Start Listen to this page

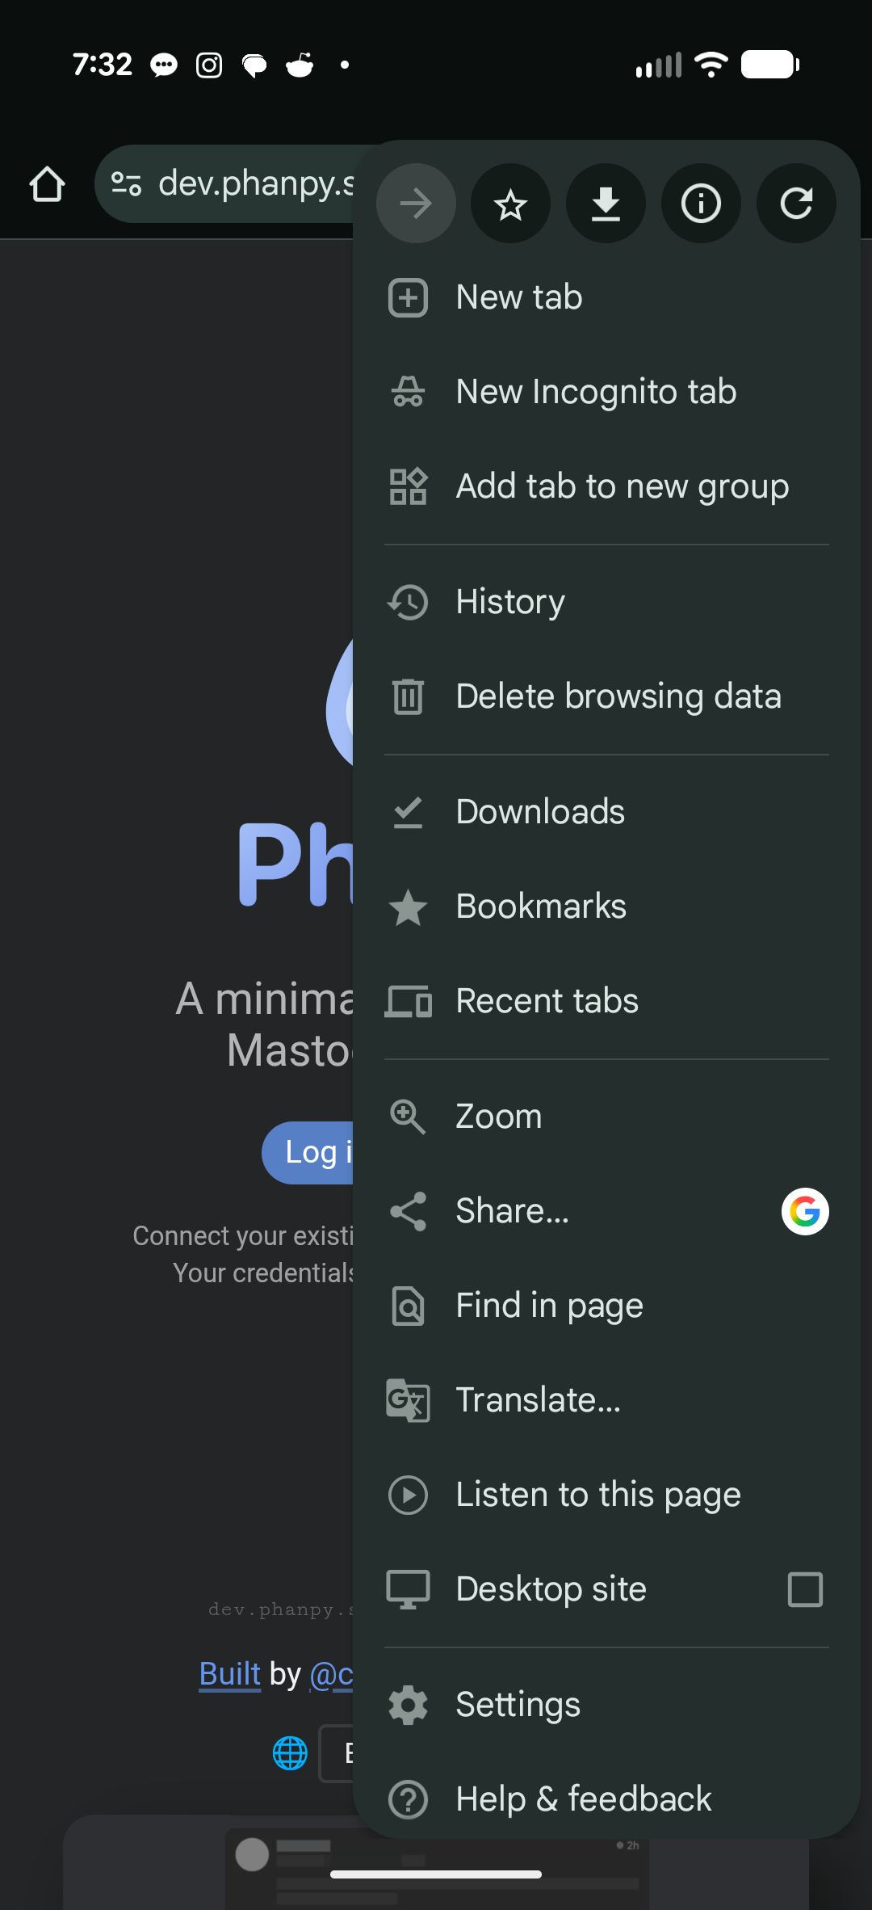click(x=597, y=1495)
